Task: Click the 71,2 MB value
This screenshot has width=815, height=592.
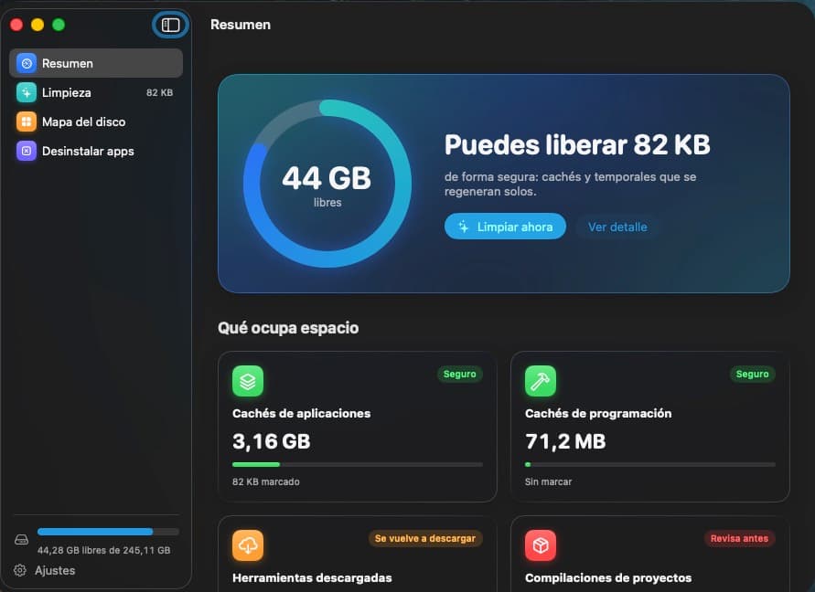Action: coord(565,441)
